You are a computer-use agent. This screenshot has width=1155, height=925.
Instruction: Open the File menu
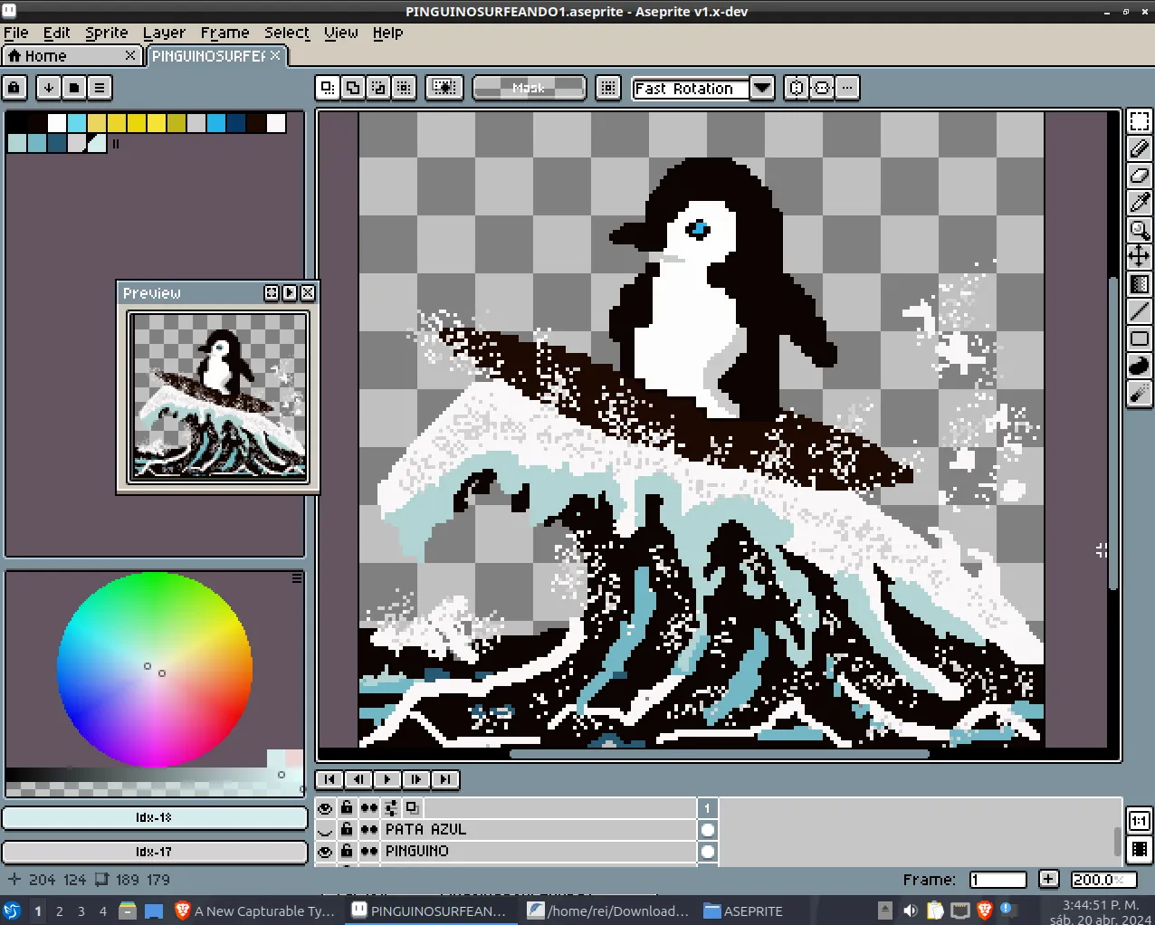tap(16, 33)
